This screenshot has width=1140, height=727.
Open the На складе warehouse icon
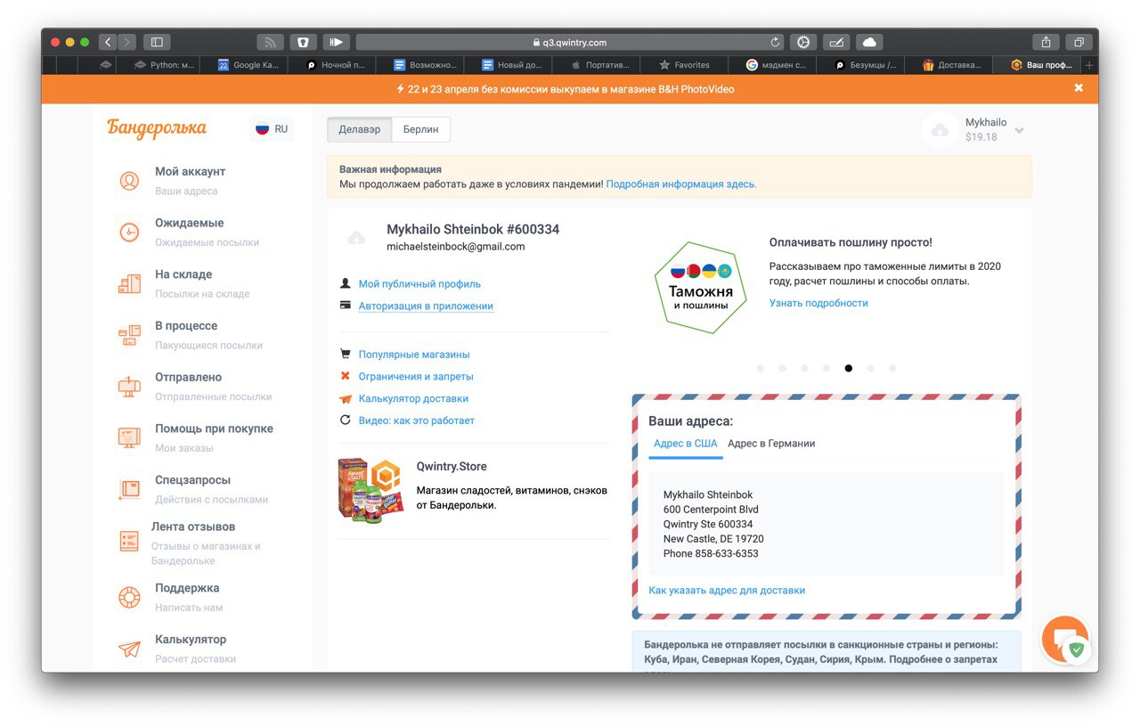tap(129, 284)
